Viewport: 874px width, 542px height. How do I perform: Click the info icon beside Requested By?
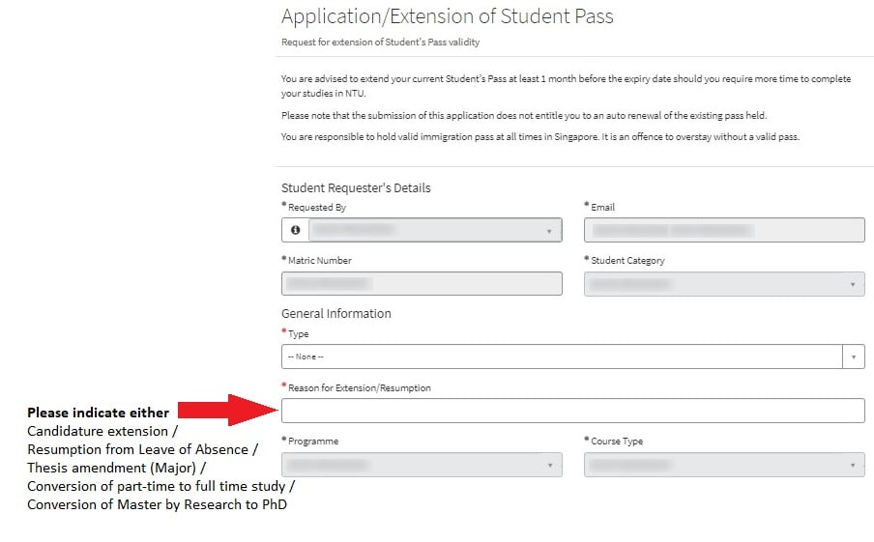[295, 231]
